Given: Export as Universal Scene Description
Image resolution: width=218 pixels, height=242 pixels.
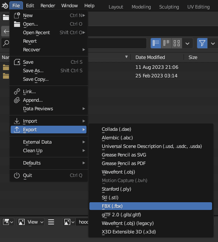Looking at the screenshot, I should tap(151, 146).
